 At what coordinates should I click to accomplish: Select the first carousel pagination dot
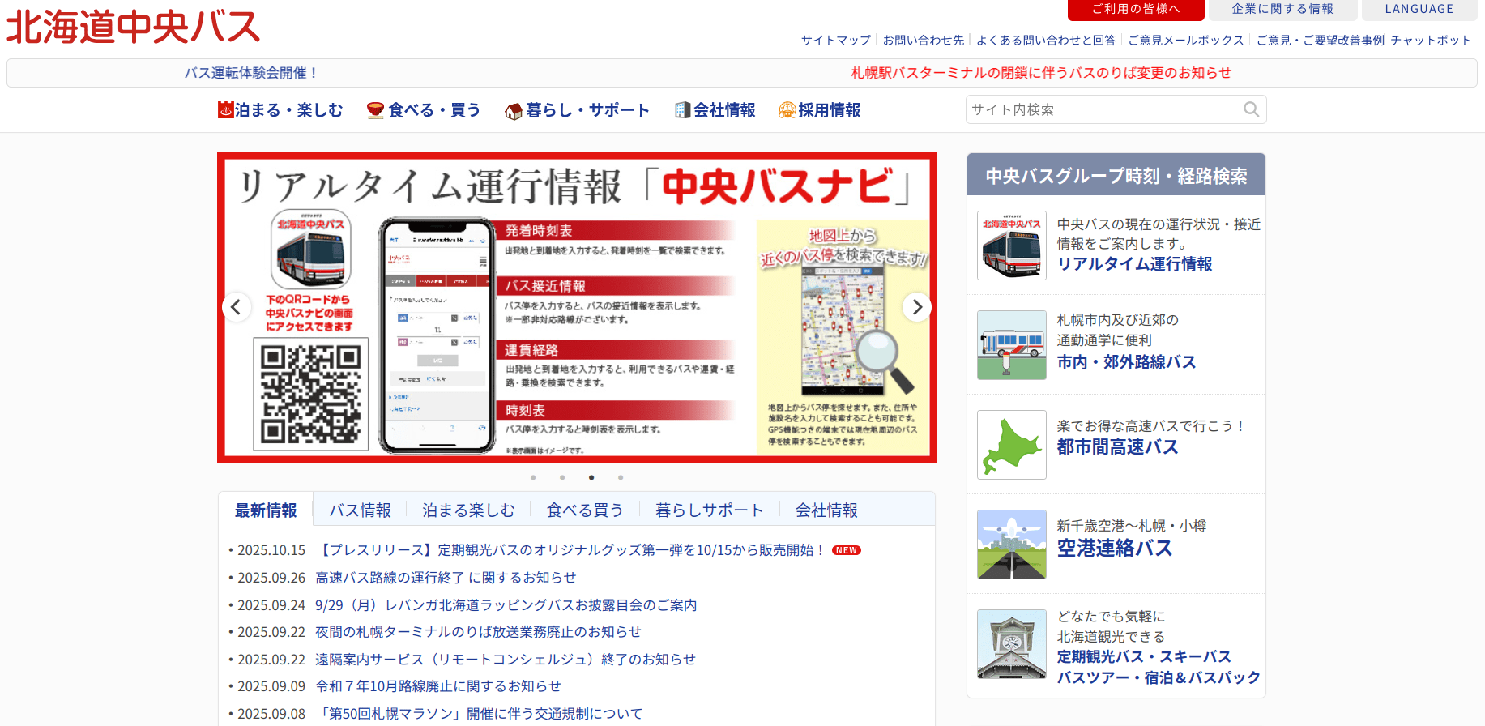(x=533, y=477)
